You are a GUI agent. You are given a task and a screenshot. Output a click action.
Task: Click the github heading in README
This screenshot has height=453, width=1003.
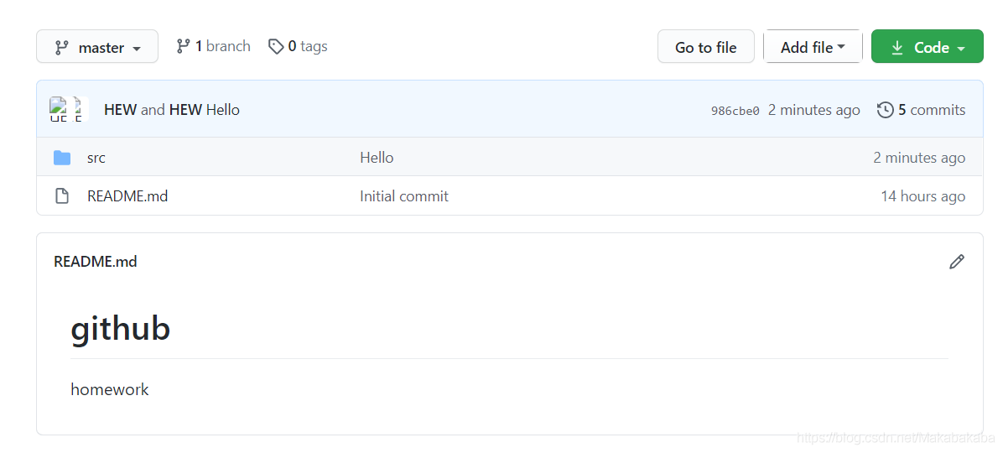pos(120,330)
